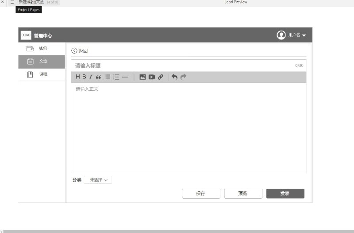Click the 请输入正文 body text area
The height and width of the screenshot is (233, 354).
coord(189,128)
